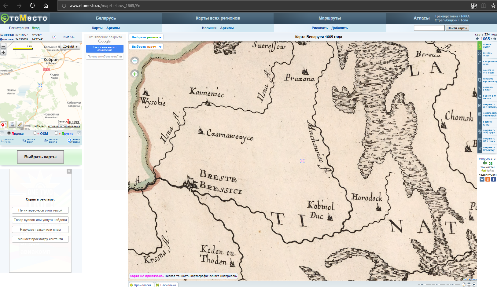497x287 pixels.
Task: Choose Не интересуюсь этой темой option
Action: tap(40, 210)
